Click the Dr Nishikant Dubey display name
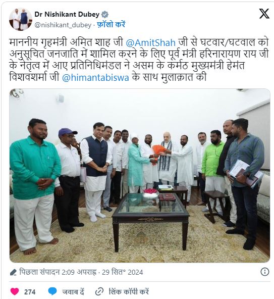 point(67,14)
